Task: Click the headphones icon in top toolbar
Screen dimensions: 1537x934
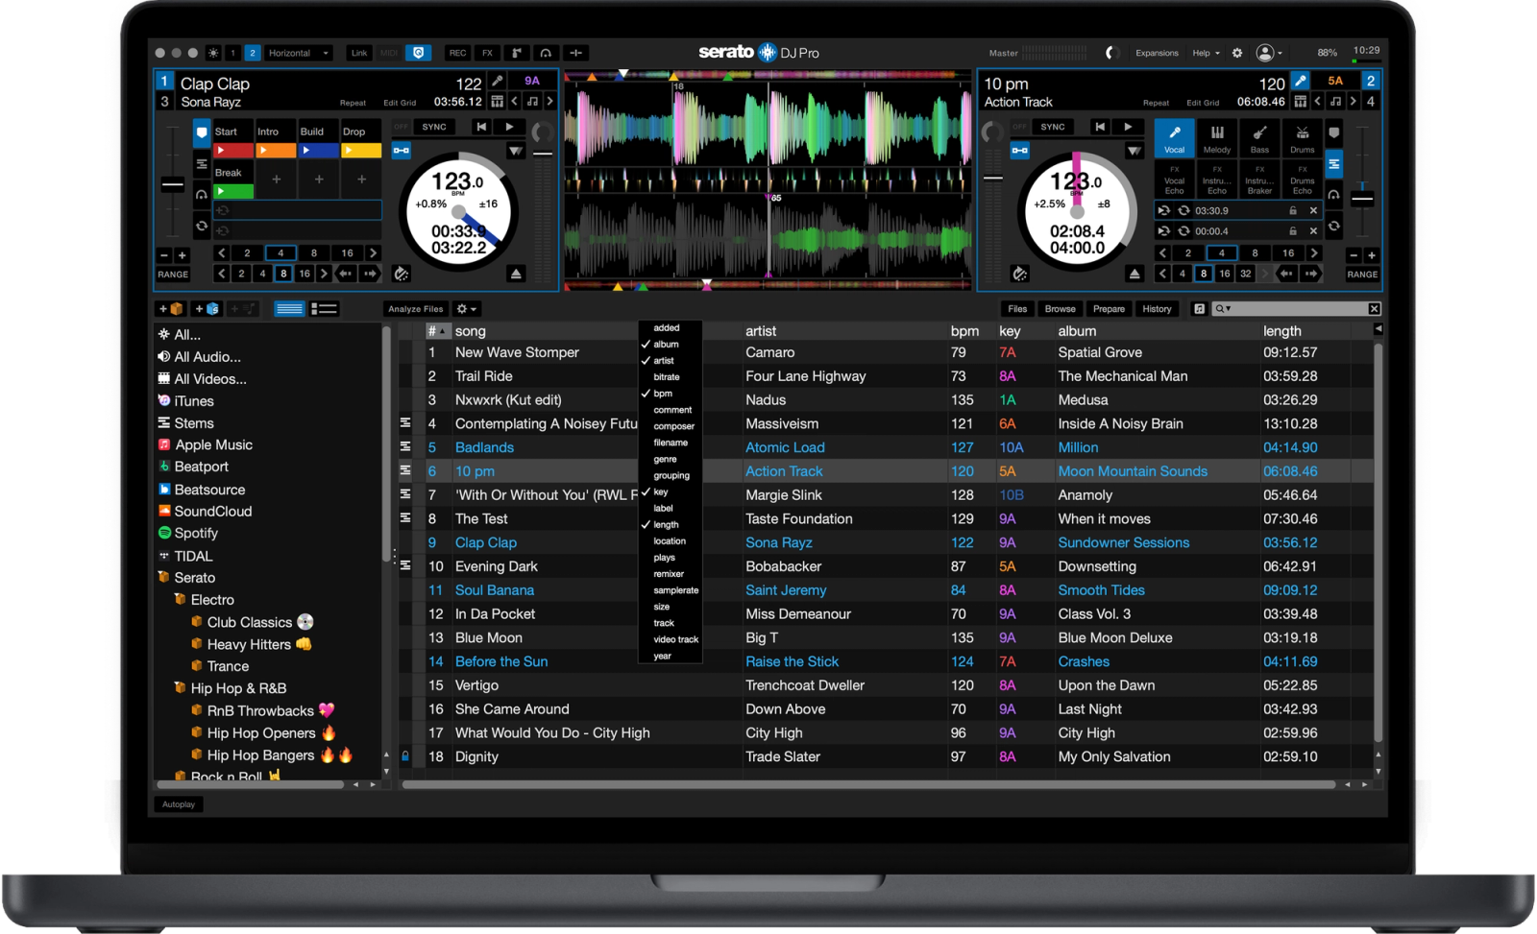Action: (x=546, y=53)
